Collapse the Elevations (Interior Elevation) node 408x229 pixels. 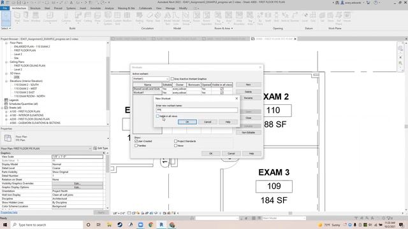6,81
